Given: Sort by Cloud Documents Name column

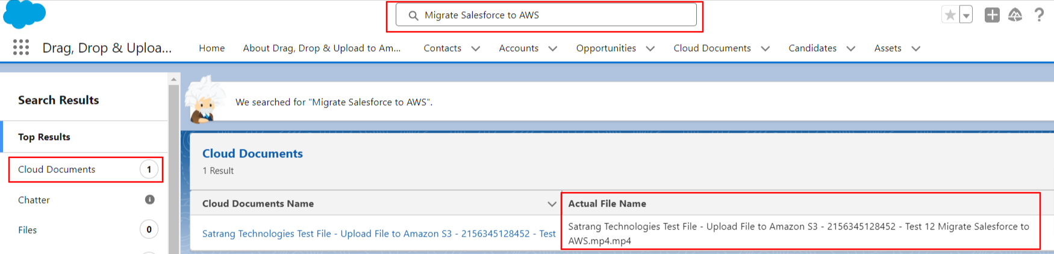Looking at the screenshot, I should click(x=258, y=204).
